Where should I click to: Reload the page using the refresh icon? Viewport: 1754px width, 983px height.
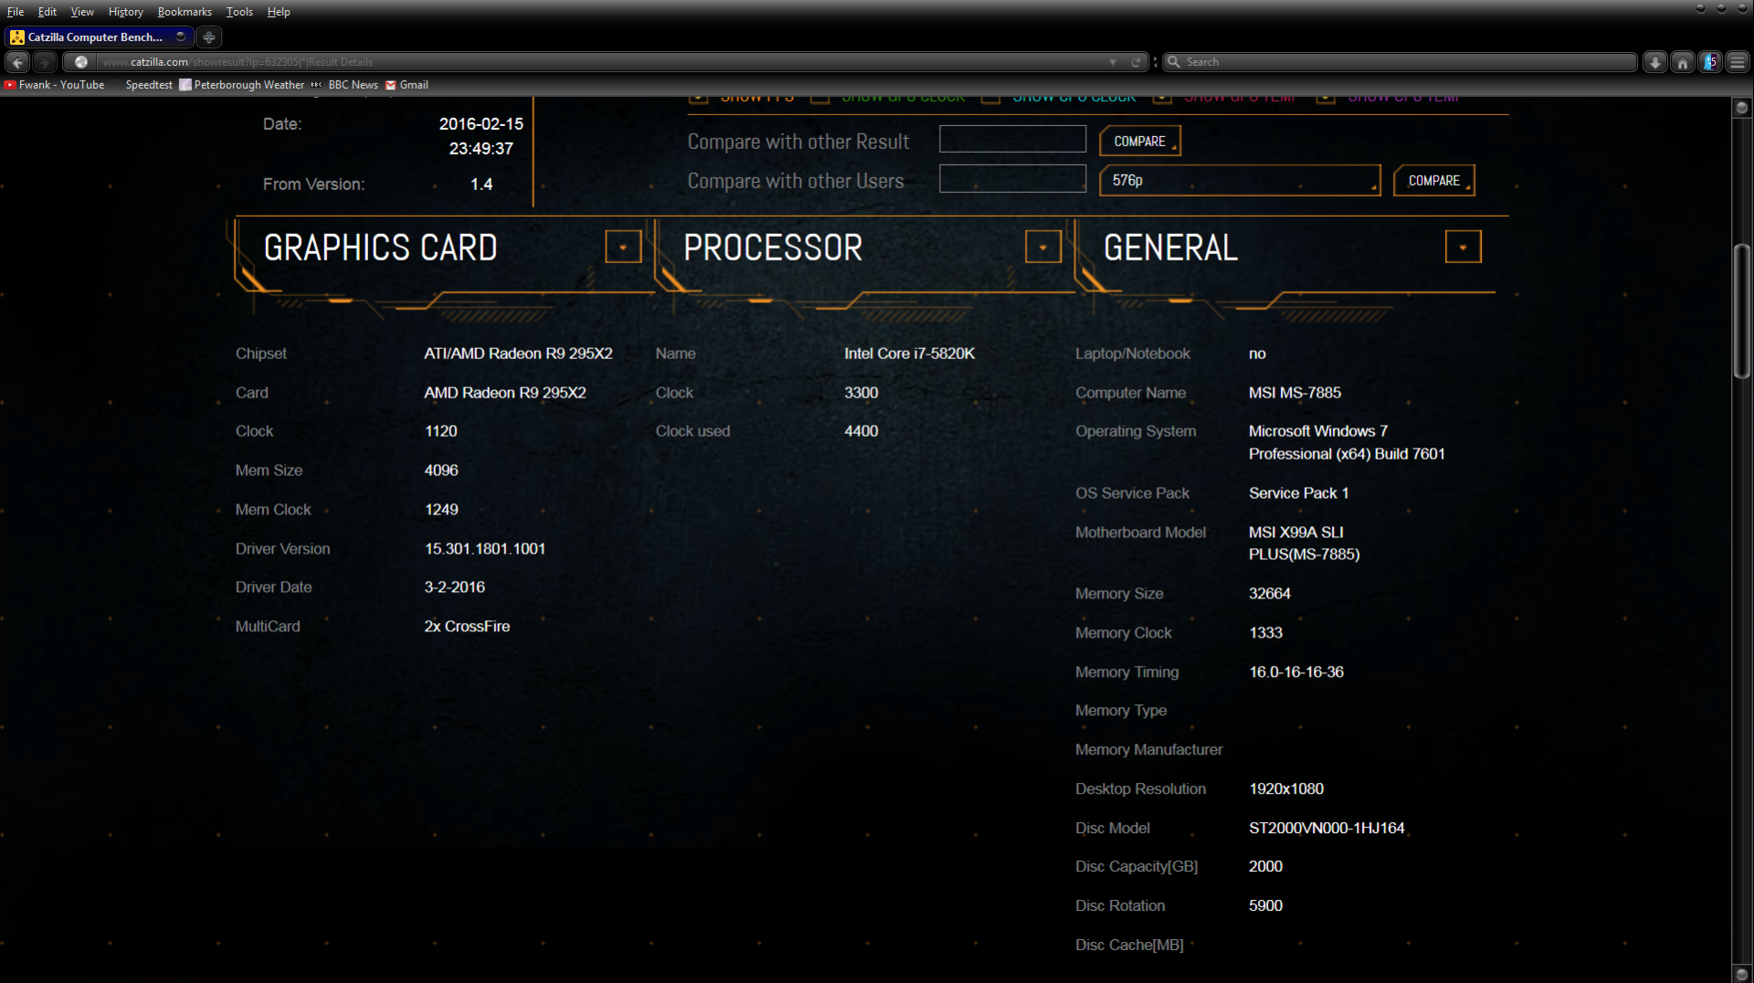pyautogui.click(x=1136, y=62)
